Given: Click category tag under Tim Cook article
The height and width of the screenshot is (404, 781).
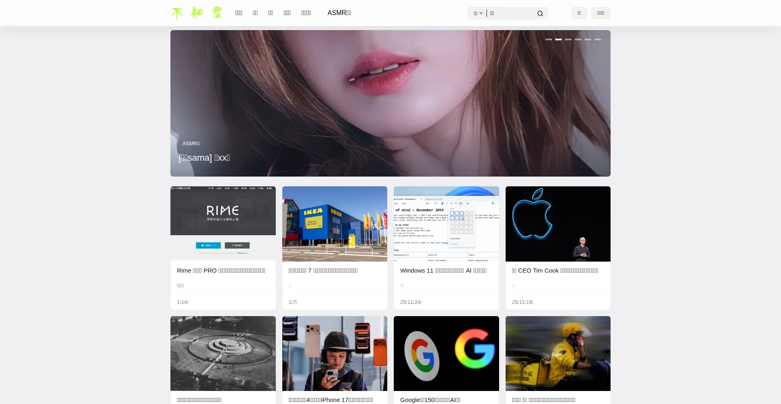Looking at the screenshot, I should [514, 286].
